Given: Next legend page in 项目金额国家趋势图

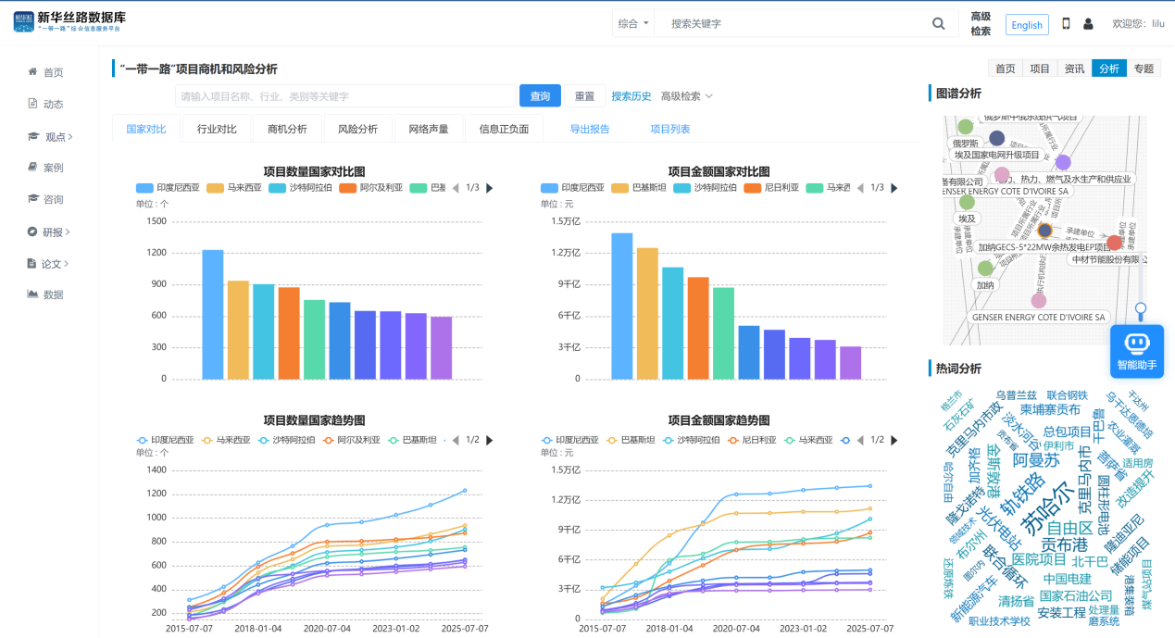Looking at the screenshot, I should (895, 441).
